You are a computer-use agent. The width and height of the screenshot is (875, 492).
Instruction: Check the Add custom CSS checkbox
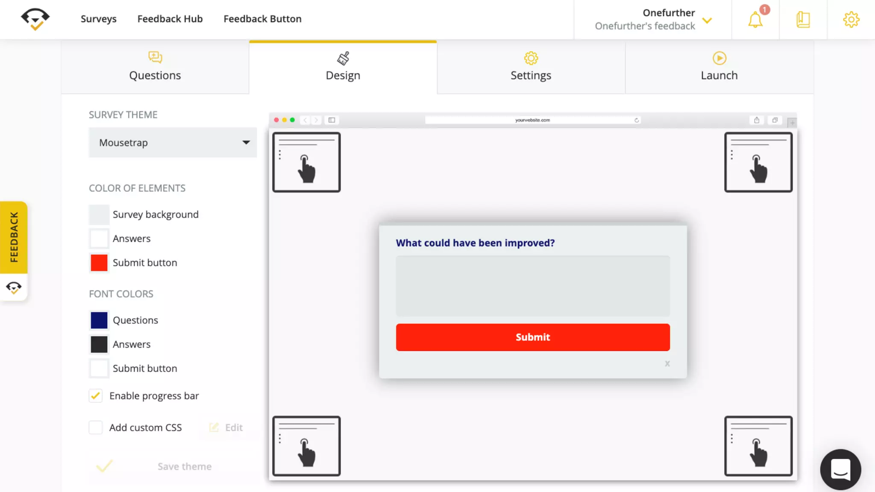(x=96, y=428)
